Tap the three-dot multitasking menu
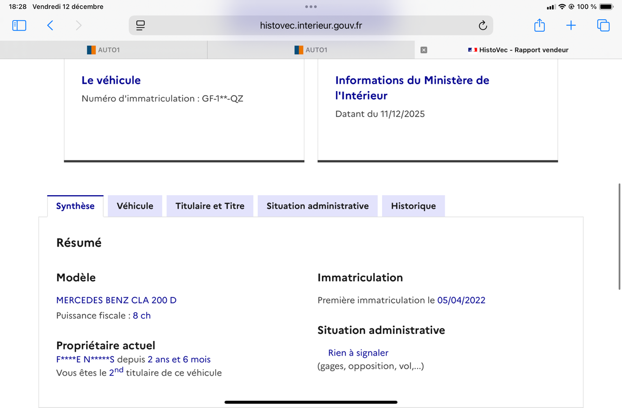 point(311,7)
